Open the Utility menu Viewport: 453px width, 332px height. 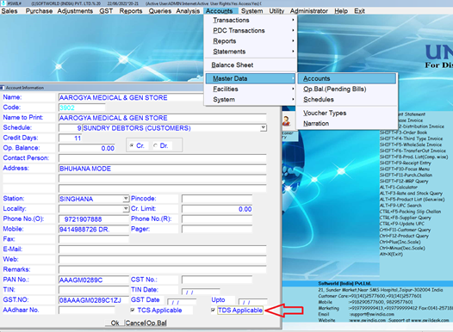(276, 11)
